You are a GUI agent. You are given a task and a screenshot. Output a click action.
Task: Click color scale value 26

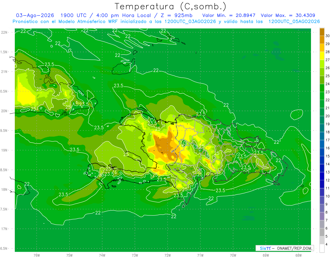click(328, 68)
